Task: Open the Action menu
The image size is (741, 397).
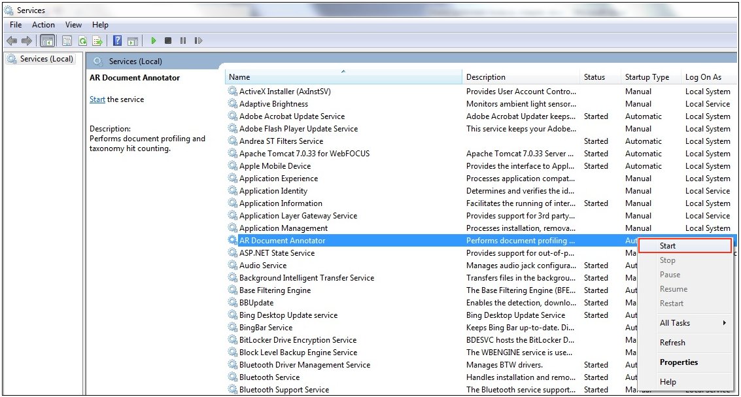Action: point(43,25)
